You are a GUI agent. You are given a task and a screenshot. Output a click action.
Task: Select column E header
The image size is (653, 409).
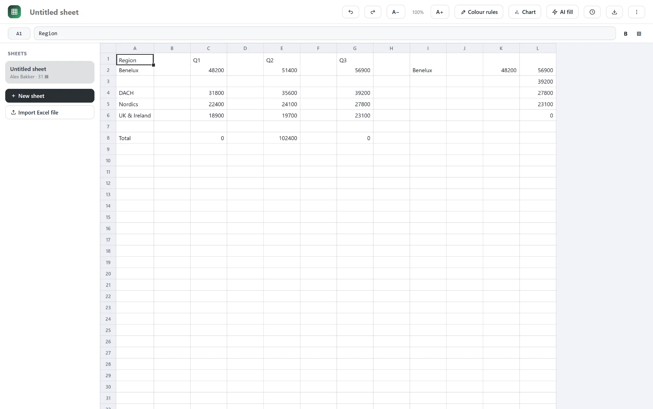pyautogui.click(x=282, y=48)
